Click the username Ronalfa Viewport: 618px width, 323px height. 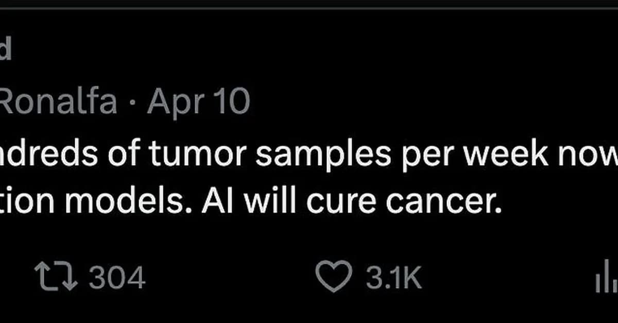pyautogui.click(x=57, y=101)
